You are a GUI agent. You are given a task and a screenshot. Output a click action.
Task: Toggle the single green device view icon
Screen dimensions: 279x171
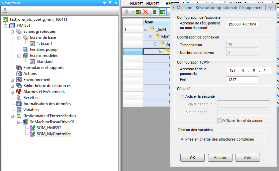pyautogui.click(x=155, y=12)
